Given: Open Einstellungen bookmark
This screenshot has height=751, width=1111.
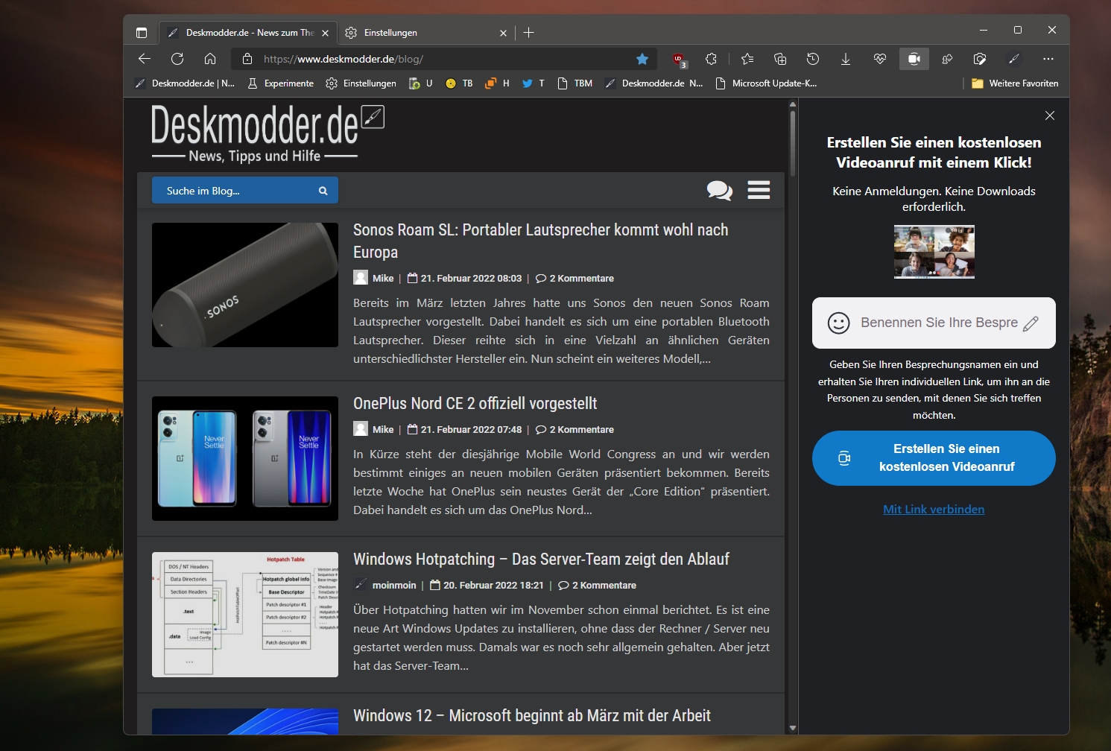Looking at the screenshot, I should click(361, 83).
